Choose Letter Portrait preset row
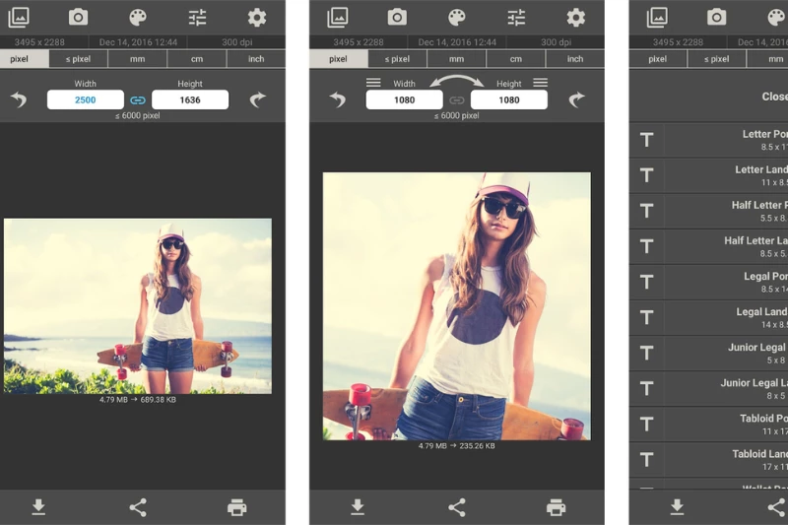 708,140
